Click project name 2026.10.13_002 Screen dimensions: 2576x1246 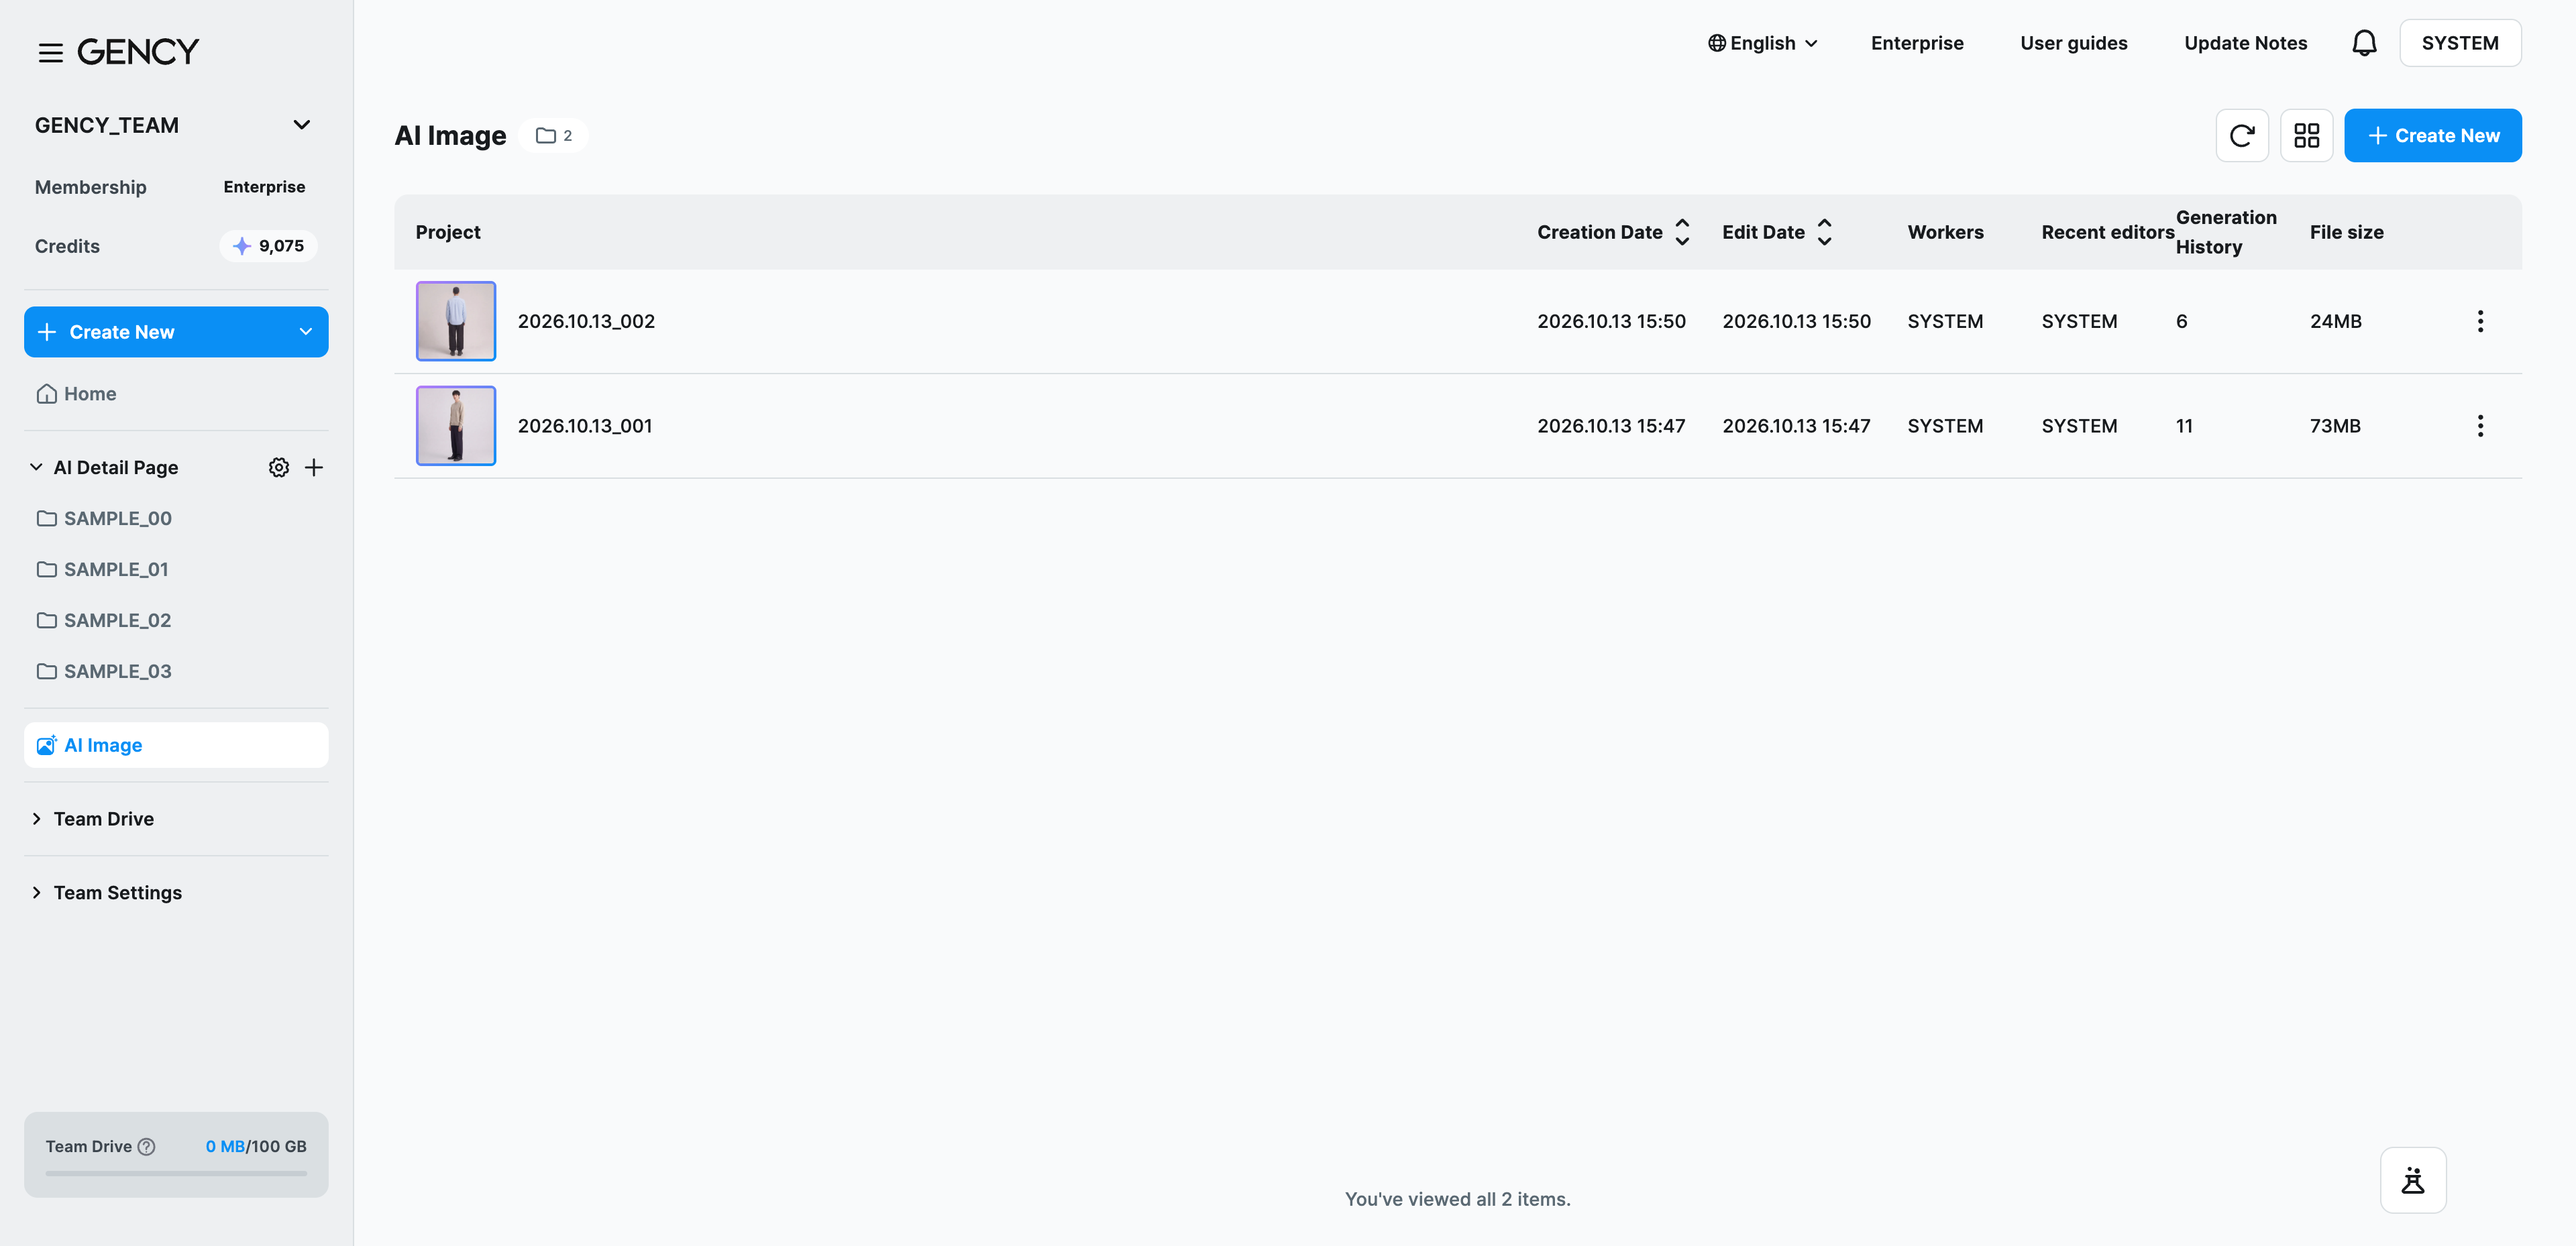click(586, 321)
